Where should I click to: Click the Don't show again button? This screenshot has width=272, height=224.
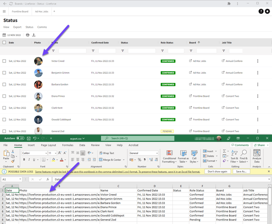tap(217, 171)
